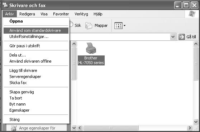This screenshot has height=132, width=200.
Task: Open Egenskaper from the Arkiv menu
Action: click(x=36, y=110)
